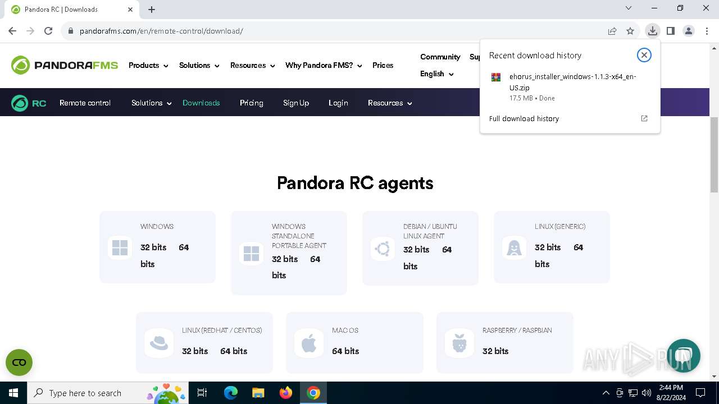This screenshot has width=719, height=404.
Task: Expand Solutions in the RC navigation bar
Action: pyautogui.click(x=151, y=103)
